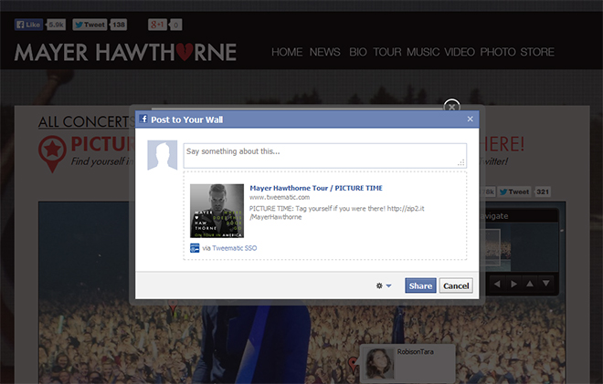Screen dimensions: 603x384
Task: Click the Tweematic app icon beside 'via'
Action: click(x=195, y=248)
